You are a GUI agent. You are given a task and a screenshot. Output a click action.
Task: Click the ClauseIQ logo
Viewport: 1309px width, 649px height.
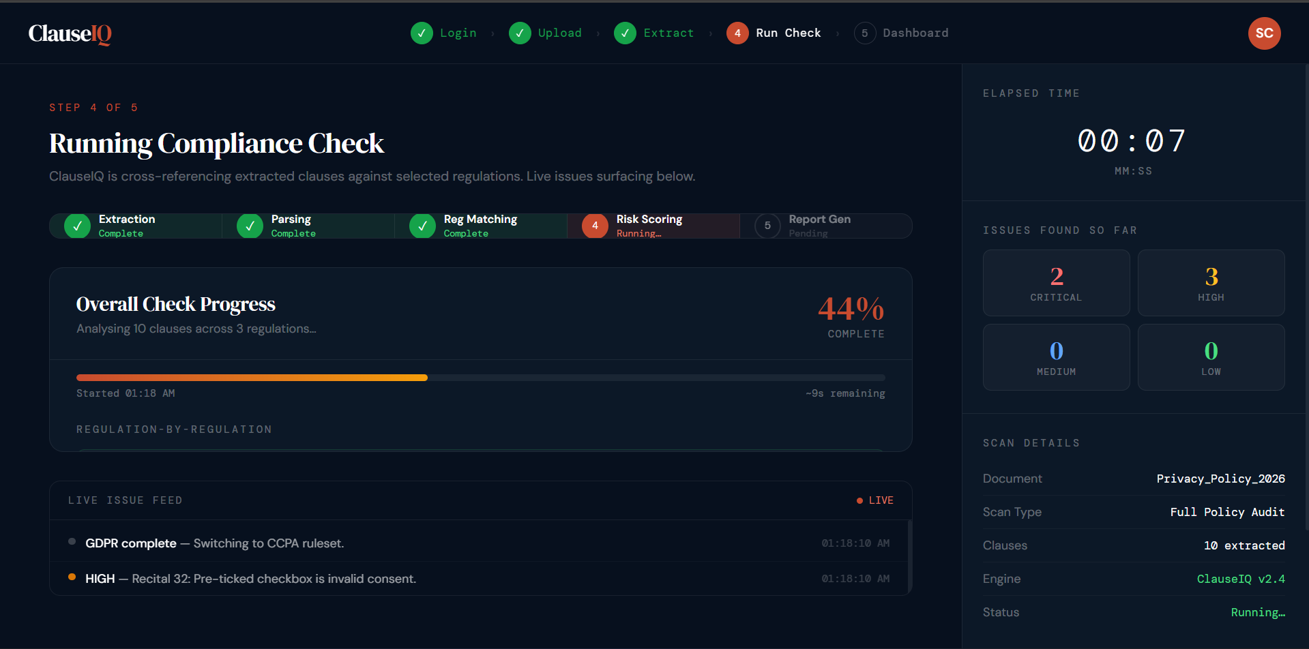[70, 33]
